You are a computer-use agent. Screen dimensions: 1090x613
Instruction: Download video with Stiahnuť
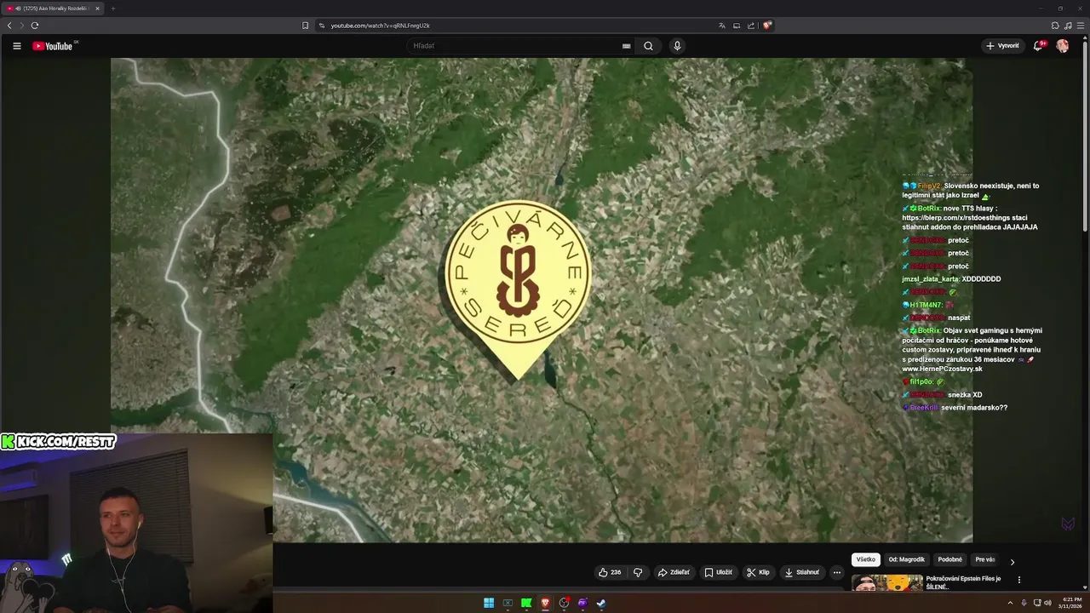(801, 572)
